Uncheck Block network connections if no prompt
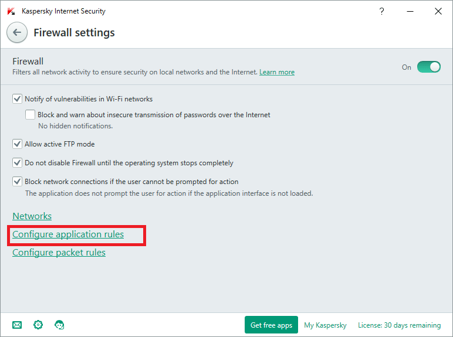 point(17,182)
